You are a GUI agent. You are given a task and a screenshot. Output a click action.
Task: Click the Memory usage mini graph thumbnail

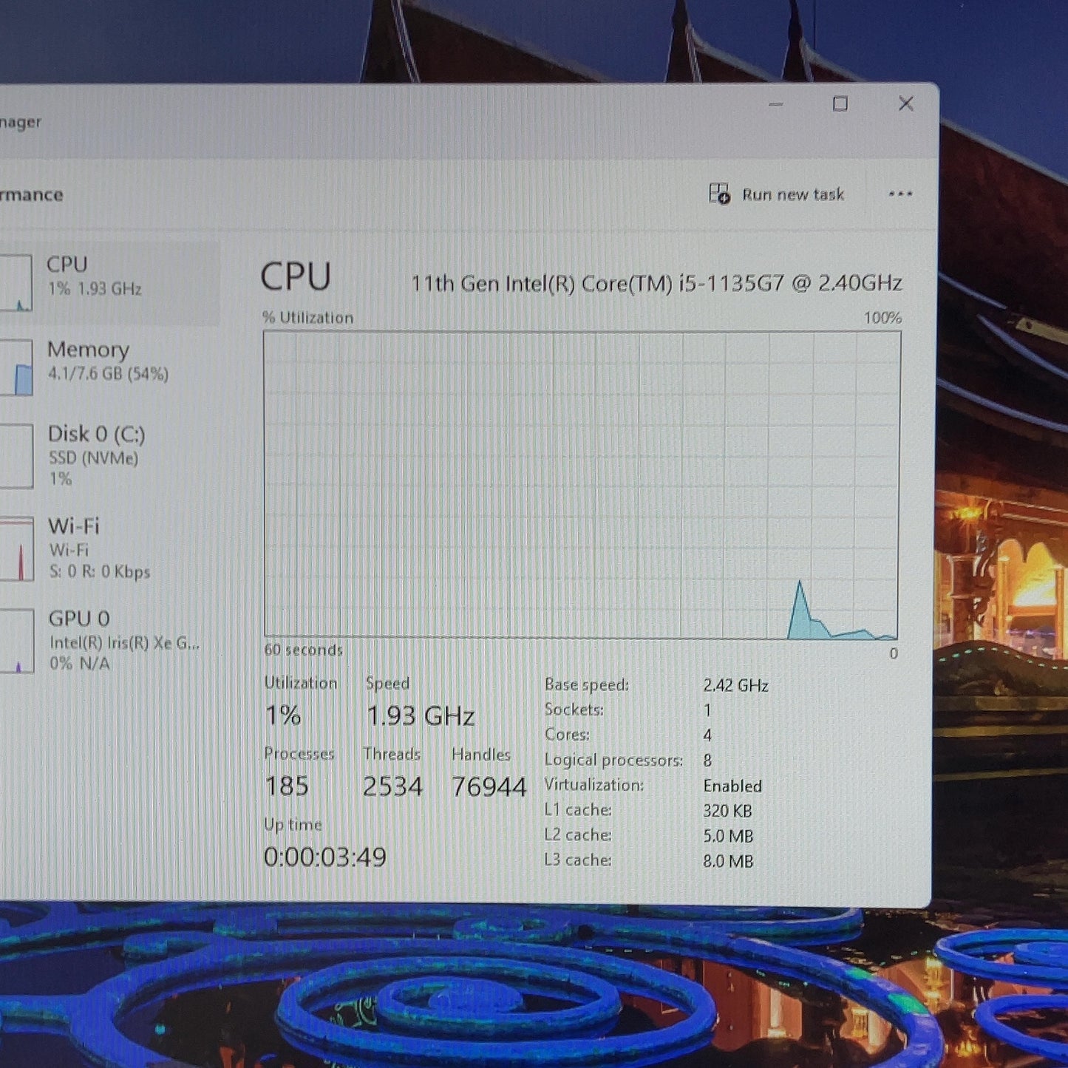pyautogui.click(x=16, y=367)
